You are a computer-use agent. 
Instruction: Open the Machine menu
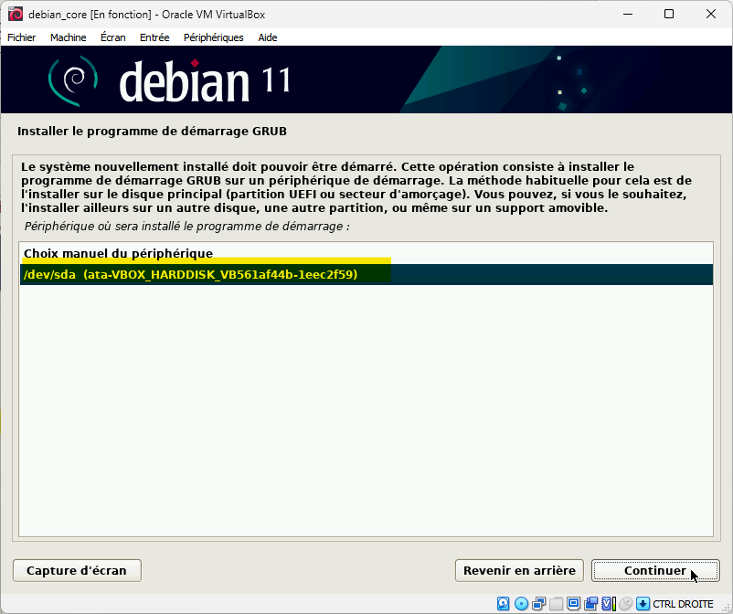coord(69,37)
